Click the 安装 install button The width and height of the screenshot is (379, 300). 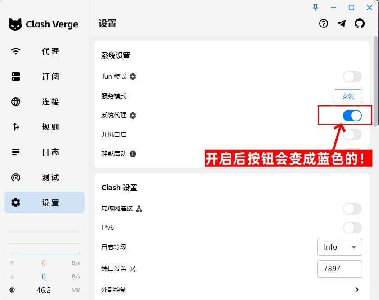pos(347,96)
